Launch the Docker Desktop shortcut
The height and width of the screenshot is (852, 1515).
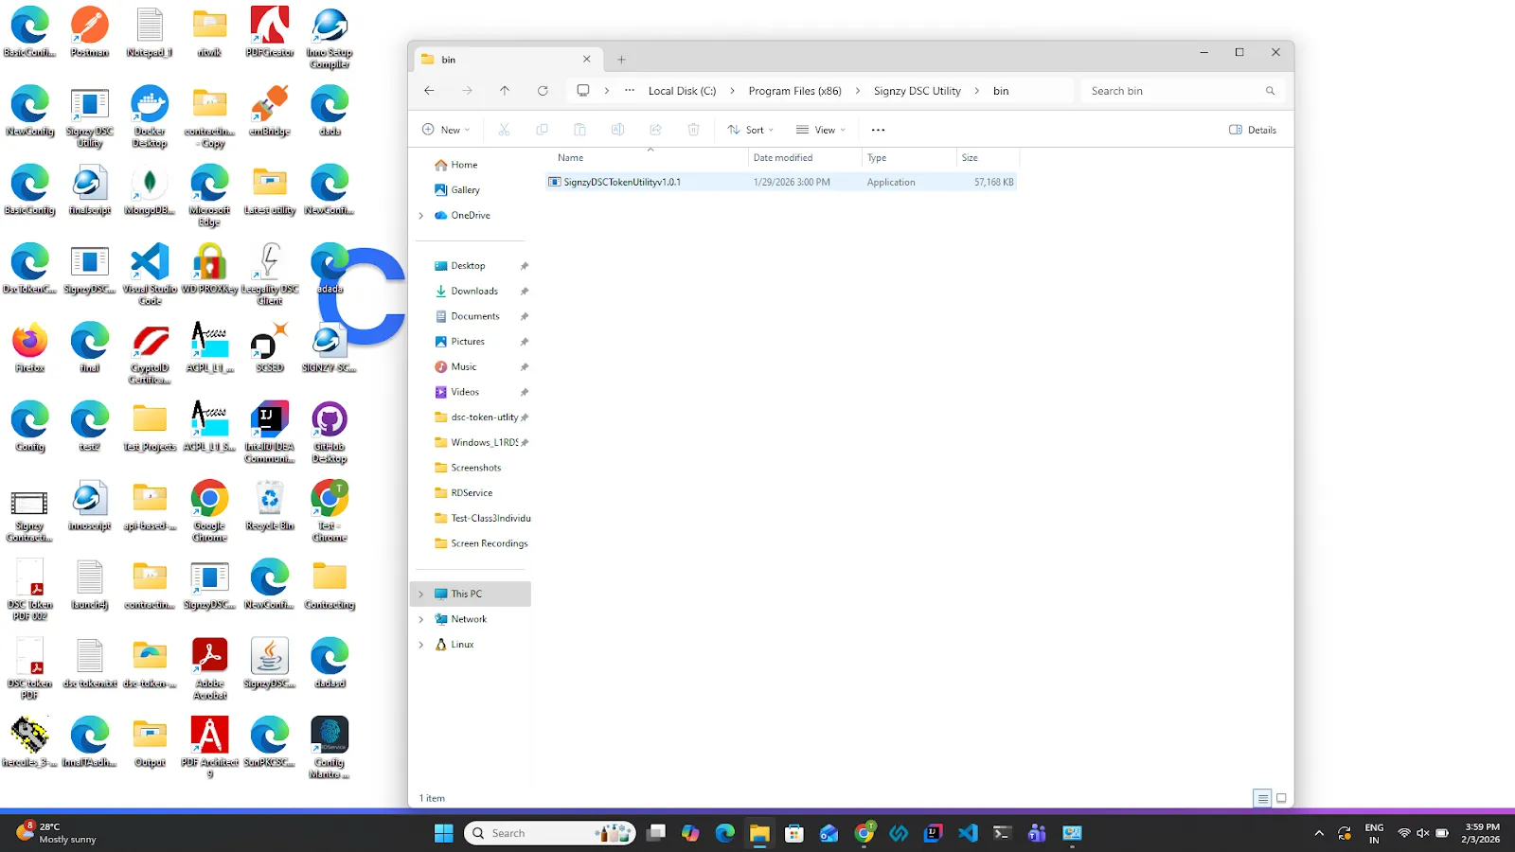click(x=150, y=117)
